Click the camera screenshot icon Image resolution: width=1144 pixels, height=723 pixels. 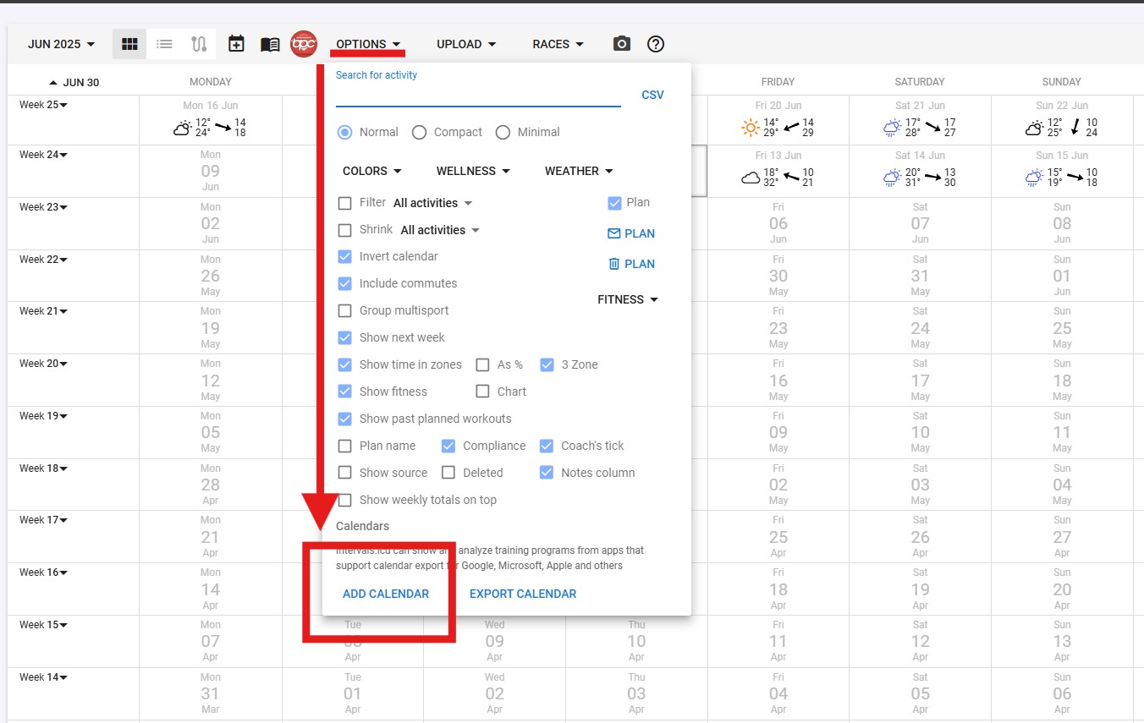tap(622, 43)
